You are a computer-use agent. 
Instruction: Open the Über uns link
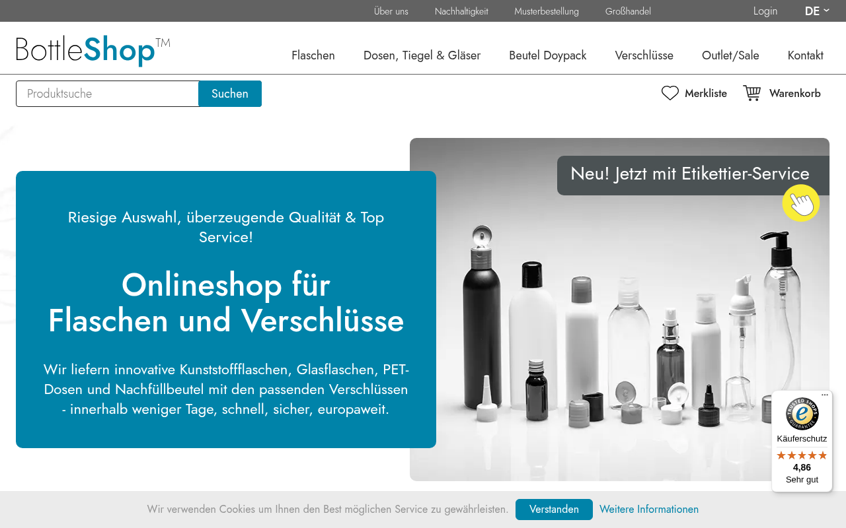391,11
